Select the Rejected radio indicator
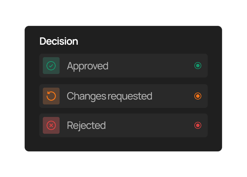This screenshot has width=247, height=177. [198, 125]
